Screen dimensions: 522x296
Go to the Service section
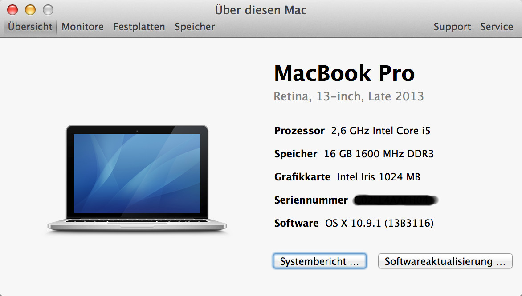click(496, 27)
